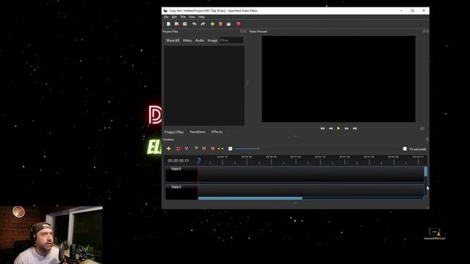Viewport: 470px width, 264px height.
Task: Click the Rewind playback button
Action: 330,128
